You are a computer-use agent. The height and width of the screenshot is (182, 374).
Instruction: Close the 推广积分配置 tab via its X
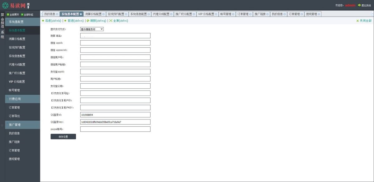194,14
